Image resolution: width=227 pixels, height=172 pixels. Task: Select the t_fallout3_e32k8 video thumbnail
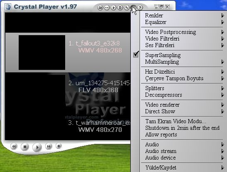(42, 53)
